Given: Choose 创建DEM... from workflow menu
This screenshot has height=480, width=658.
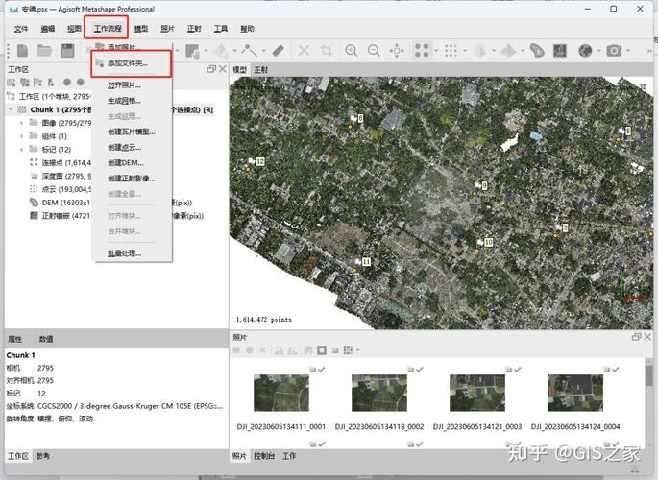Looking at the screenshot, I should click(132, 162).
